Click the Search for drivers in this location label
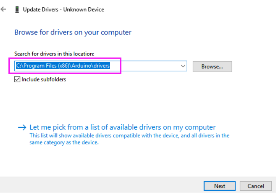Screen dimensions: 276x193 tap(54, 54)
